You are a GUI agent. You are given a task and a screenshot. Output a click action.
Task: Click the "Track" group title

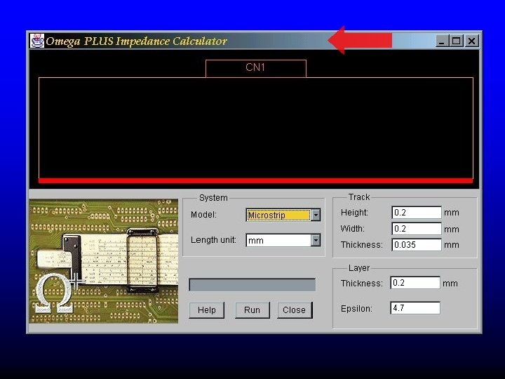coord(359,197)
